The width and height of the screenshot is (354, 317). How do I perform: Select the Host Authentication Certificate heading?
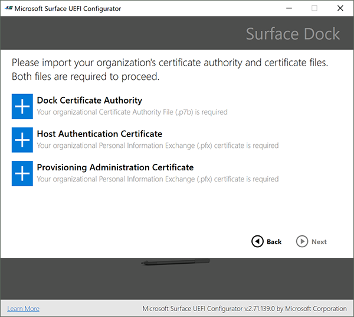(x=99, y=134)
